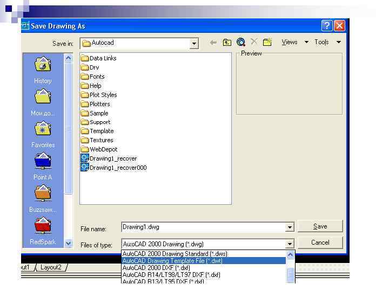
Task: Select the Sample folder
Action: 95,113
